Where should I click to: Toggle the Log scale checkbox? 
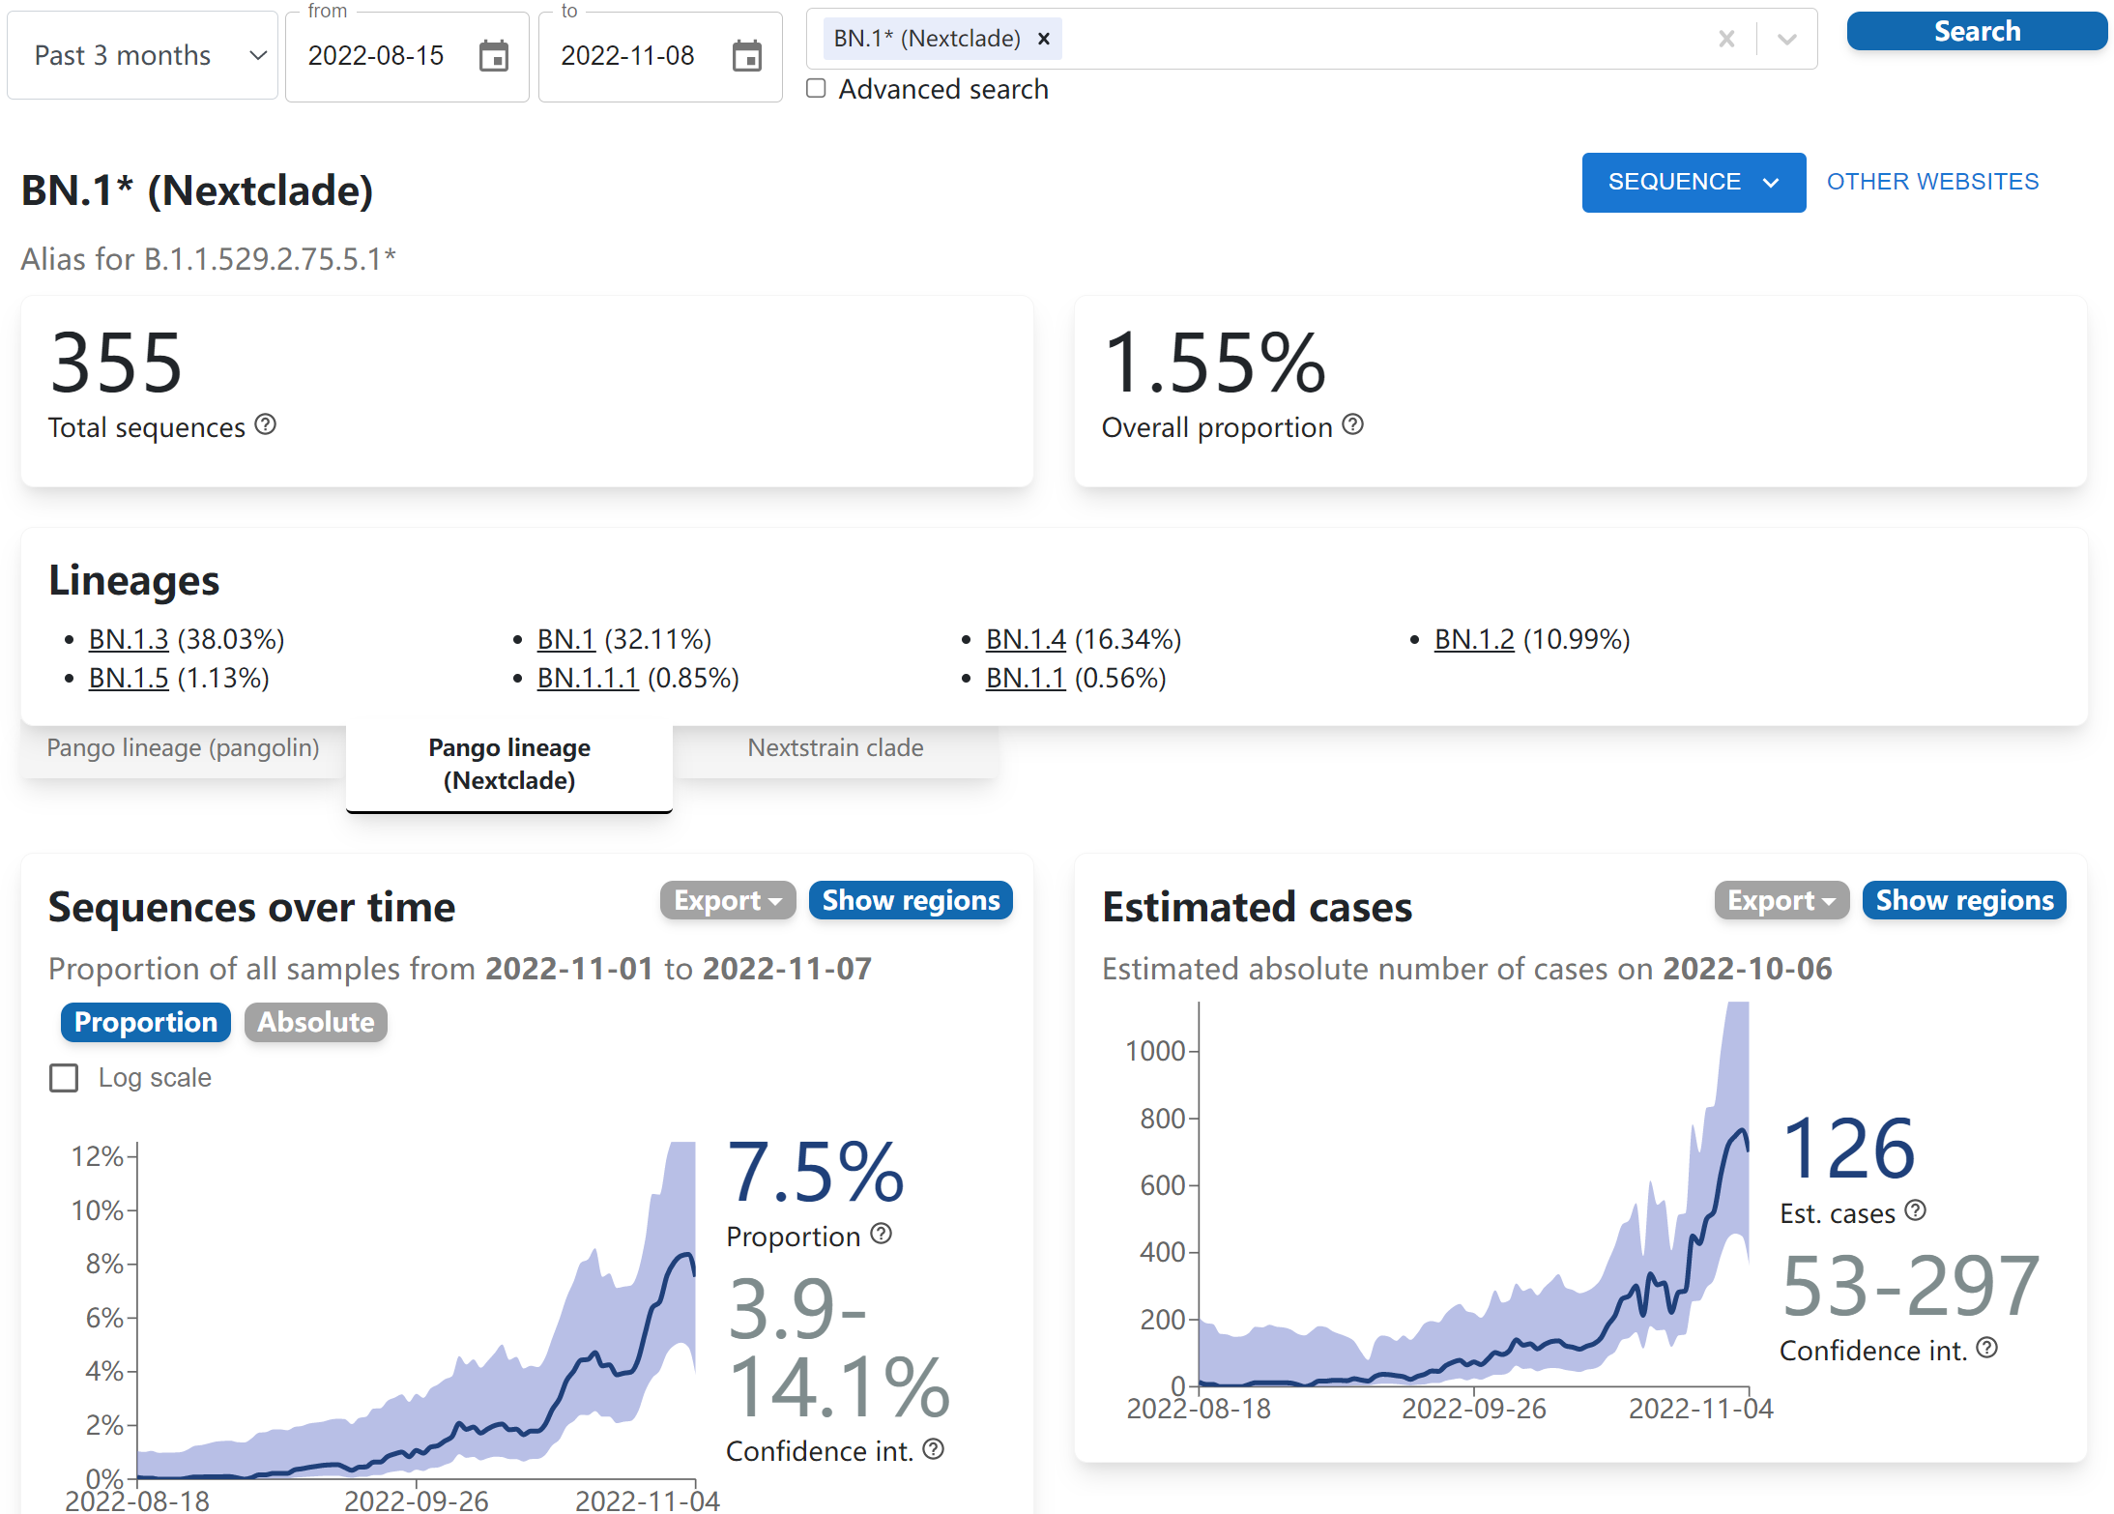click(x=64, y=1077)
